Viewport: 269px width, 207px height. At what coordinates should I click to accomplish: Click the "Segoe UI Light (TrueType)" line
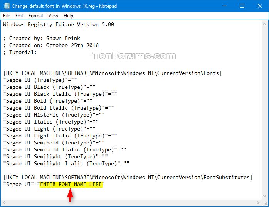point(49,129)
